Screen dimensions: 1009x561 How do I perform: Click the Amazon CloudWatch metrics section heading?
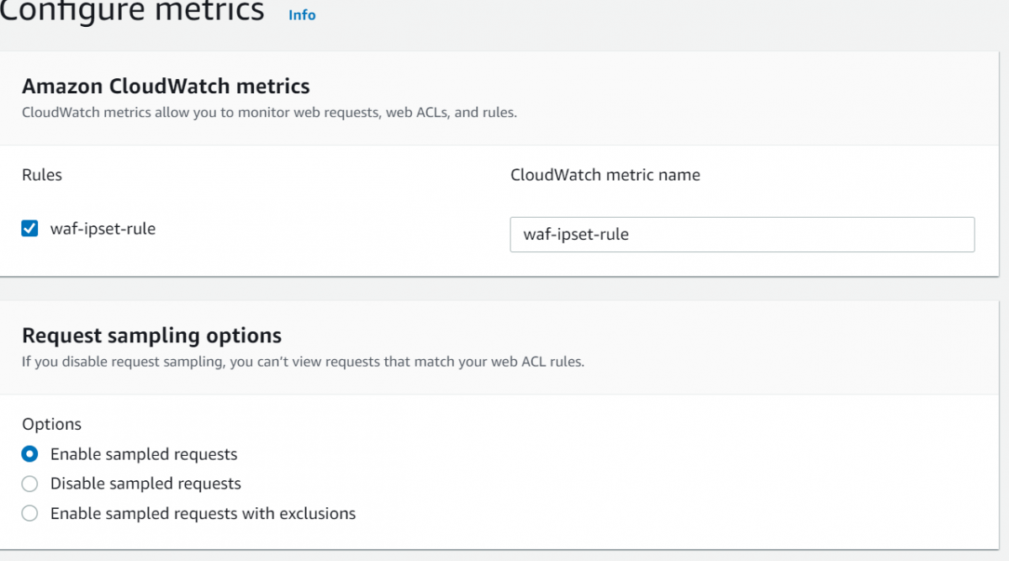[x=166, y=86]
